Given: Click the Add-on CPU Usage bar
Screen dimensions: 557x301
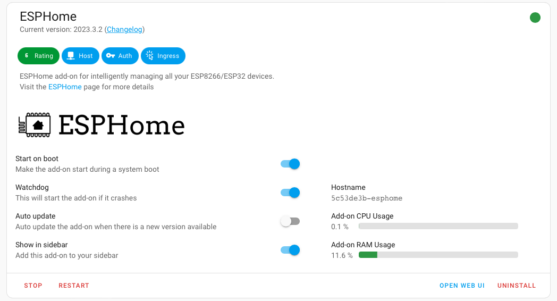Looking at the screenshot, I should click(438, 226).
